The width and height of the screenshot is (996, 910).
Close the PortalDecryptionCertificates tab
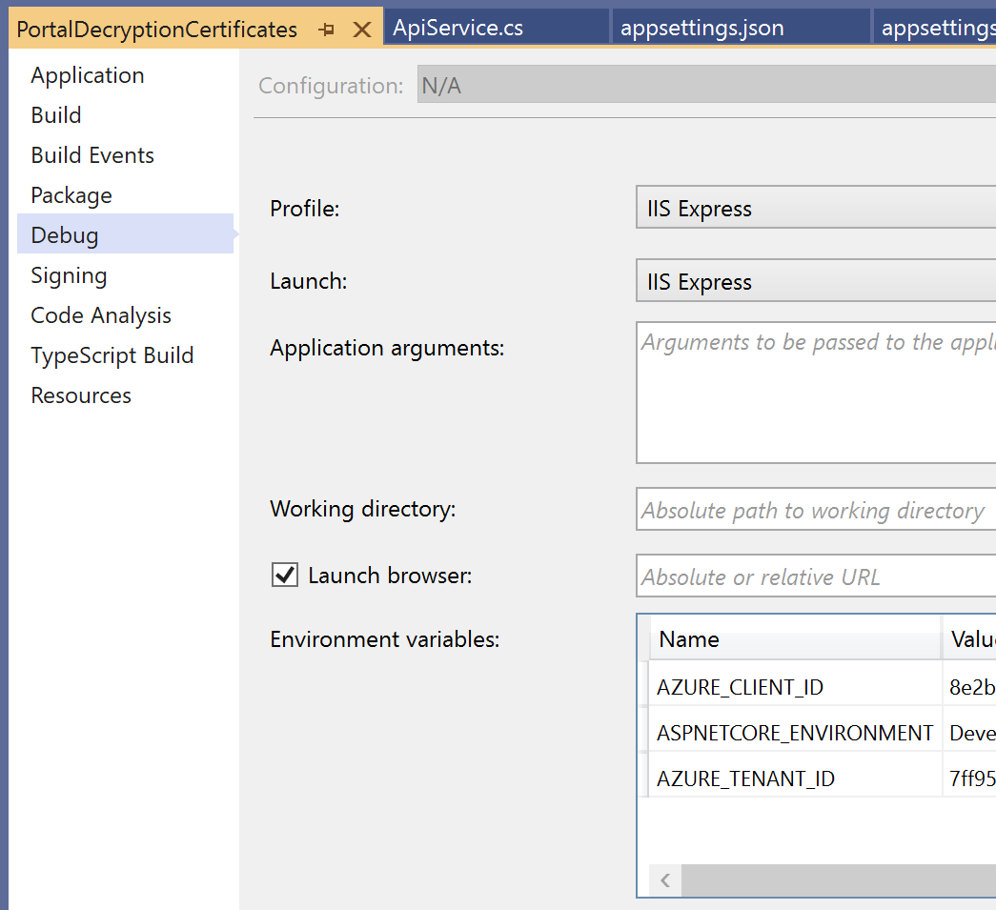tap(362, 30)
